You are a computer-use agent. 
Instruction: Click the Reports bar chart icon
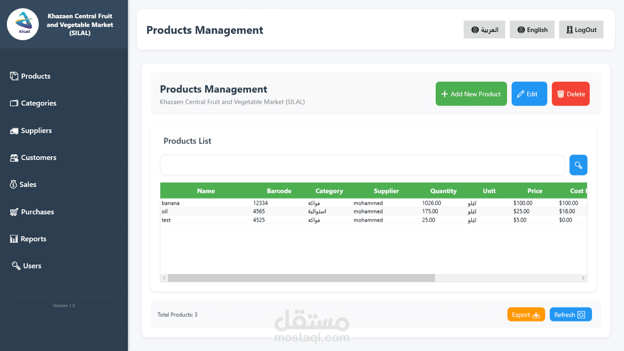click(x=14, y=239)
